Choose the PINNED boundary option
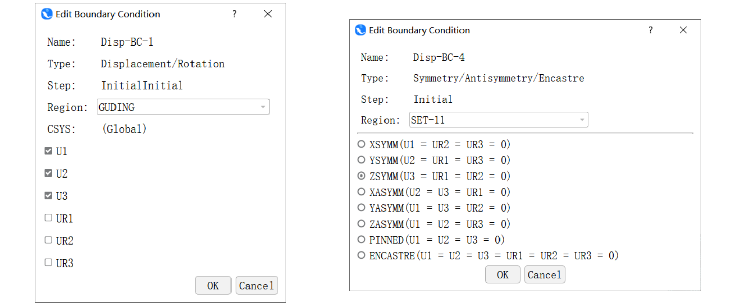Viewport: 731px width, 306px height. pyautogui.click(x=361, y=239)
